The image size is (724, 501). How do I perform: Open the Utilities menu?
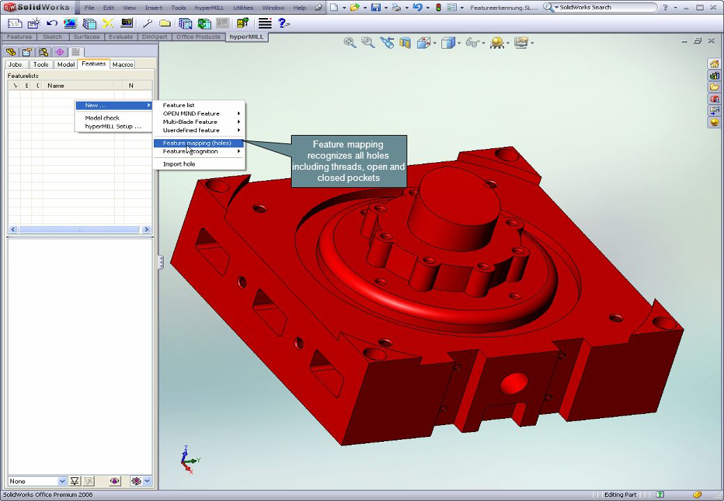[x=243, y=8]
